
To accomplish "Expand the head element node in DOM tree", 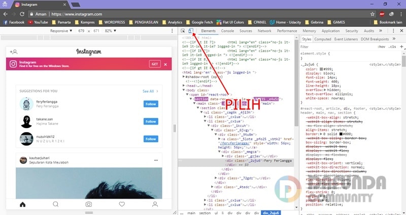I will pyautogui.click(x=184, y=86).
